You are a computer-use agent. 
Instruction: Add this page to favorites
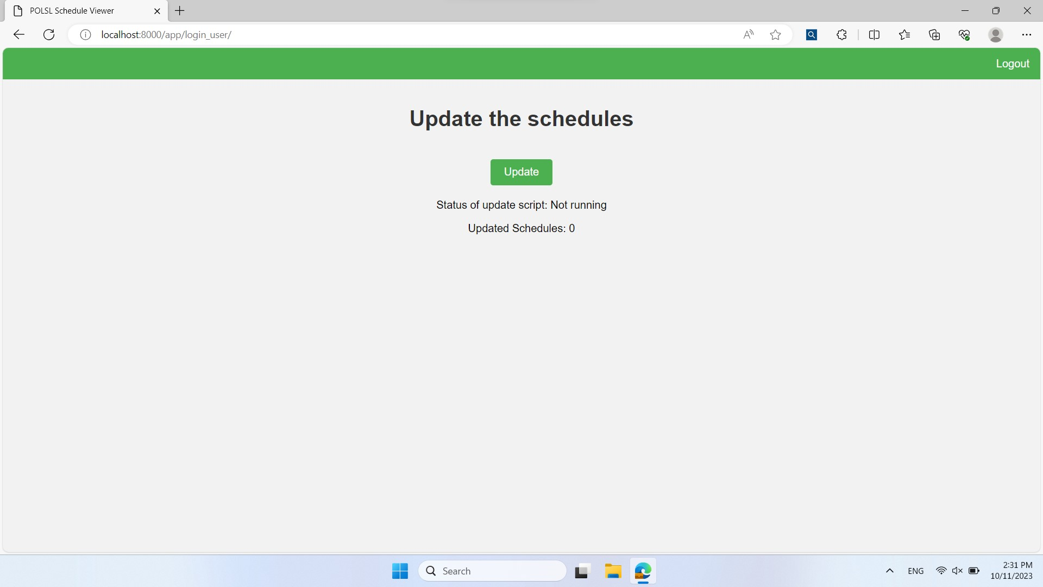point(775,34)
